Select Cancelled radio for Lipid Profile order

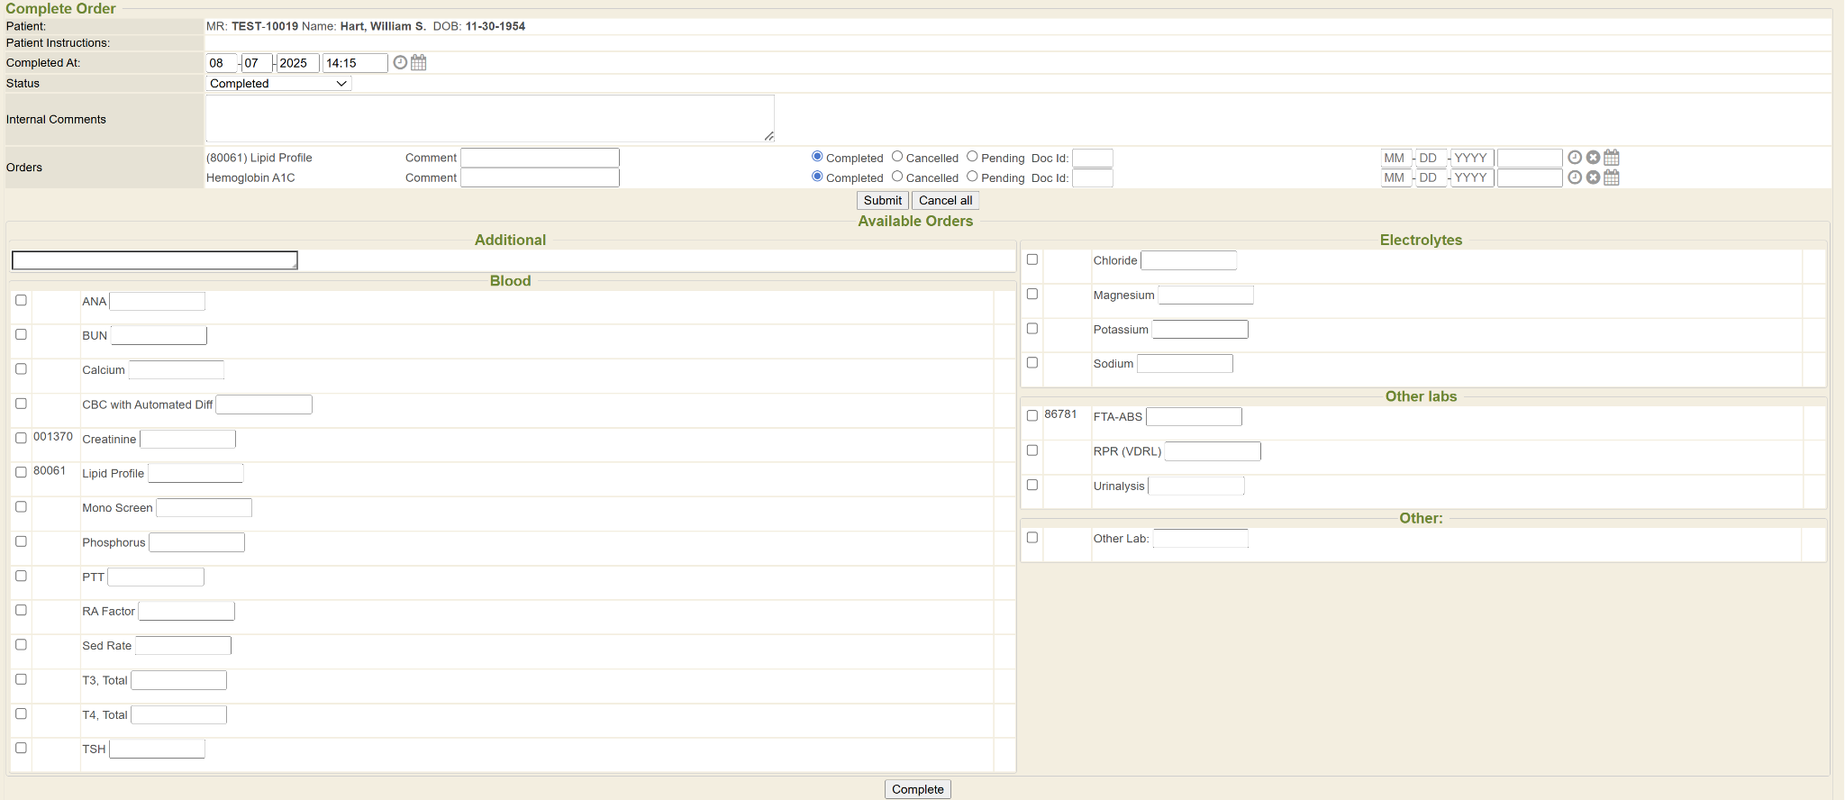coord(897,157)
